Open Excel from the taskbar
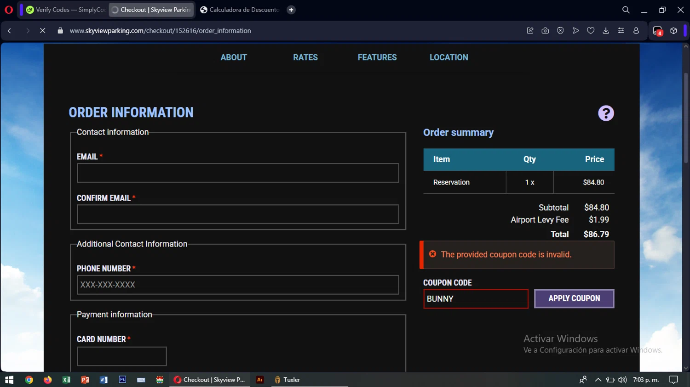The image size is (690, 387). pos(66,380)
